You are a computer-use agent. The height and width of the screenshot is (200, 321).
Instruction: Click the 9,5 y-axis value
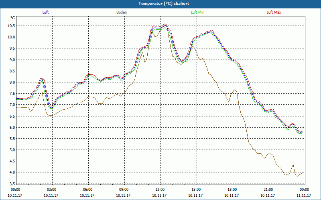tap(12, 48)
